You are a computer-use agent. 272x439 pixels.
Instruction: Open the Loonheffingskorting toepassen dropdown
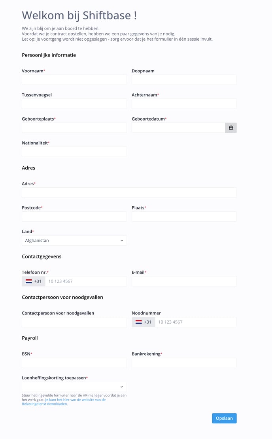pyautogui.click(x=74, y=387)
